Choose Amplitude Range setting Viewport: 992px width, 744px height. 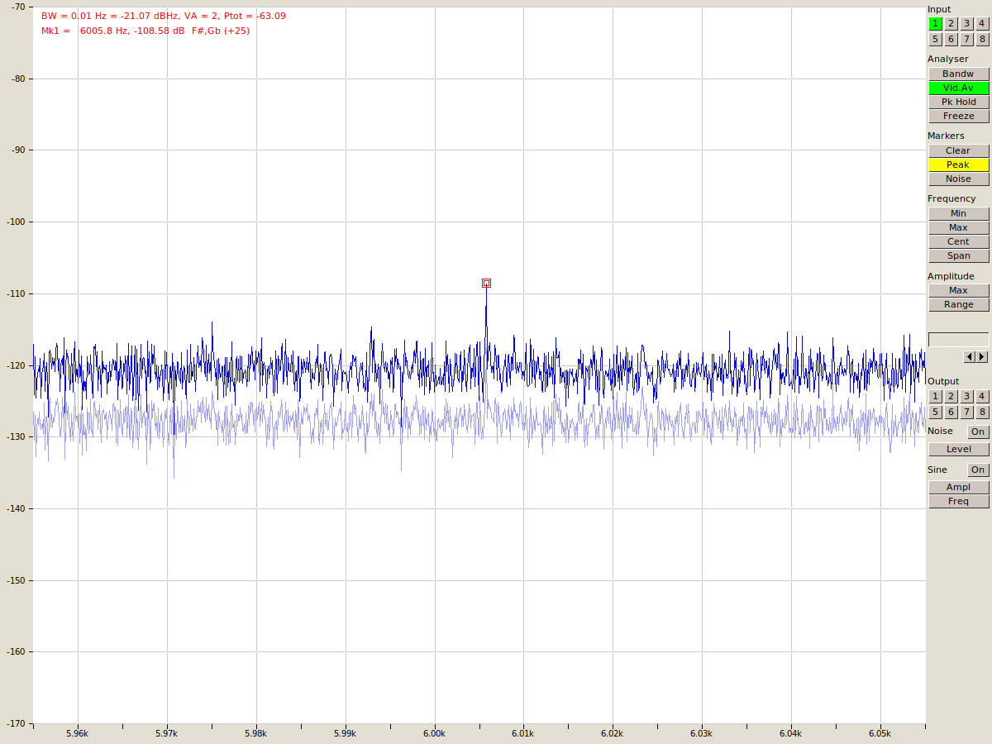(958, 304)
